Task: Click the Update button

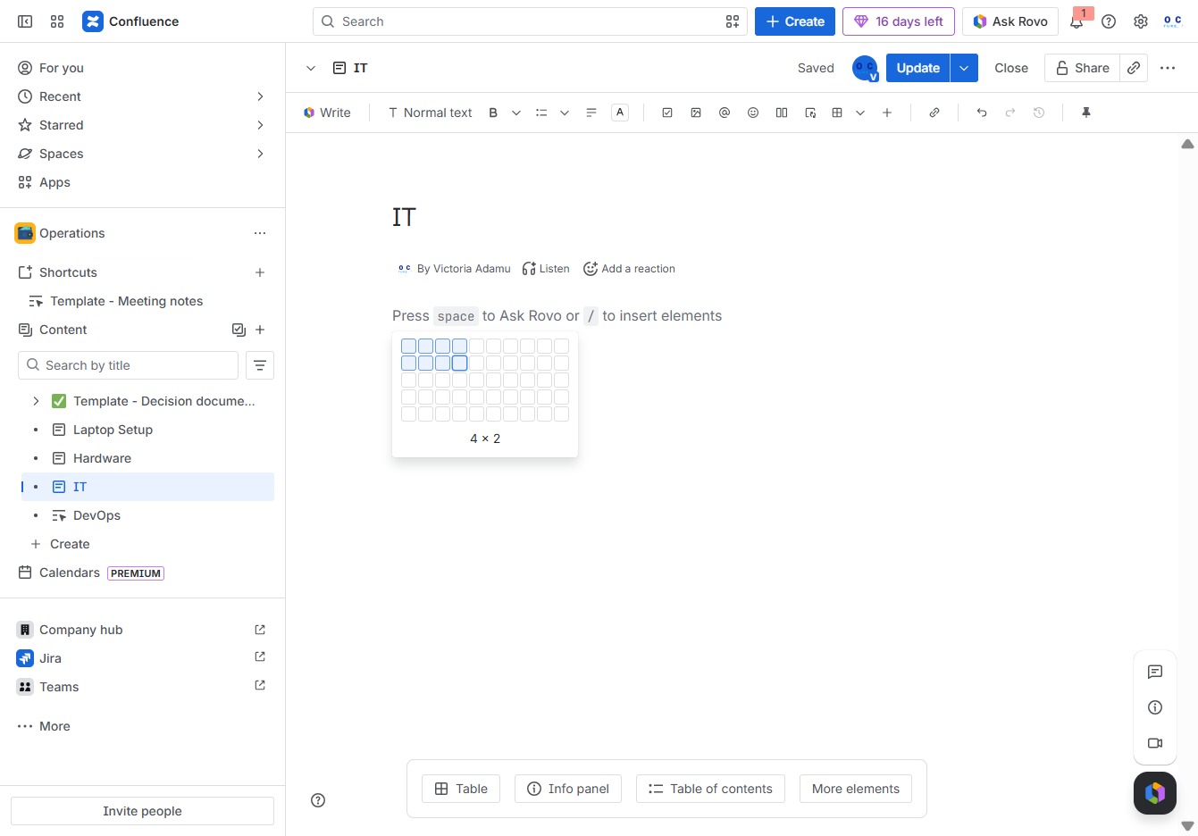Action: pyautogui.click(x=917, y=68)
